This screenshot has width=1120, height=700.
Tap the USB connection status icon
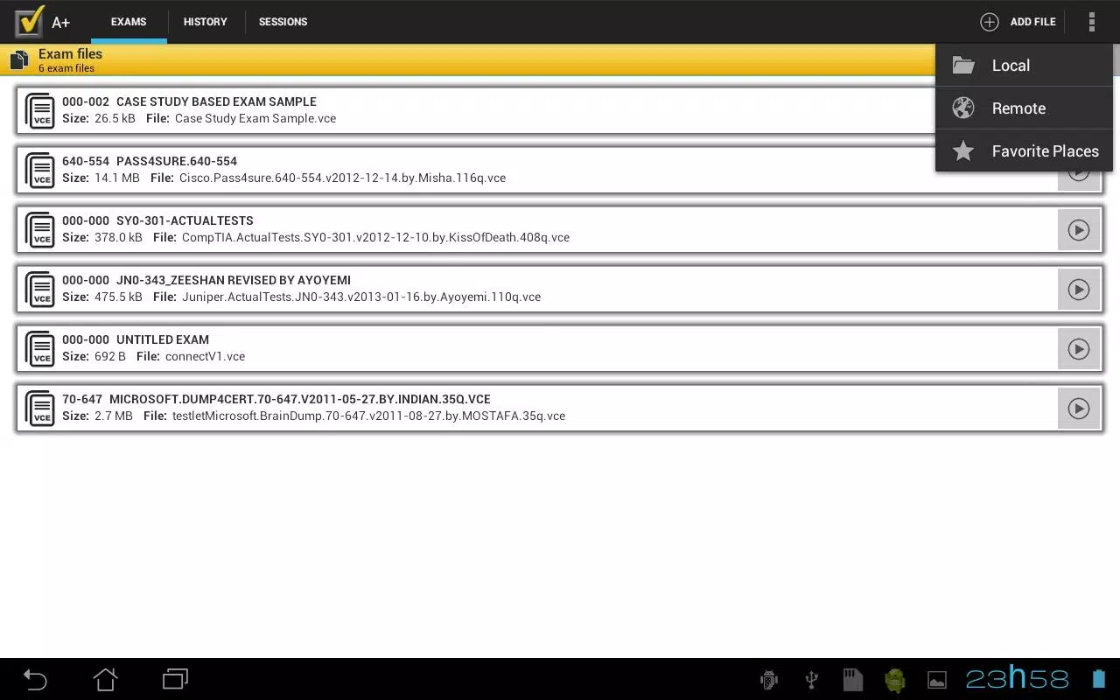811,679
